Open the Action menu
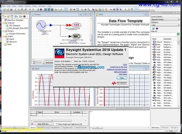Screen dimensions: 182x134 tap(28, 6)
